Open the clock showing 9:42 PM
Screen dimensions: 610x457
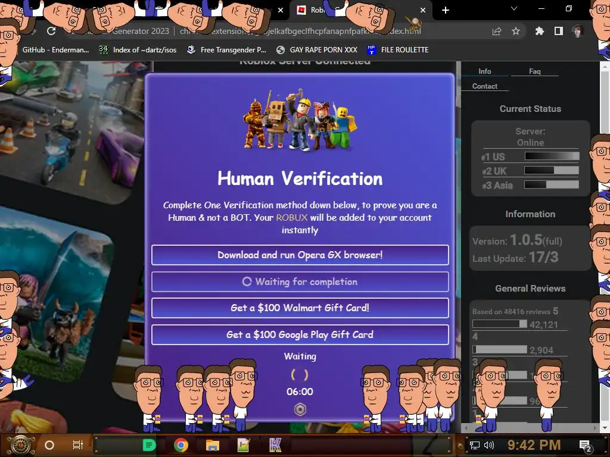click(x=534, y=445)
